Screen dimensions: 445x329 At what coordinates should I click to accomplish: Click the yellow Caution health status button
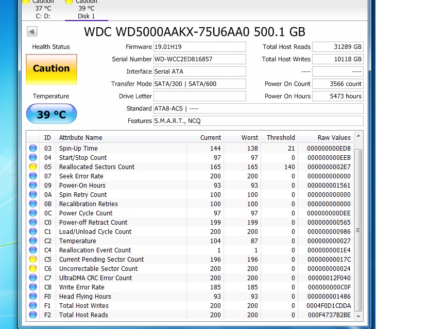(x=52, y=69)
